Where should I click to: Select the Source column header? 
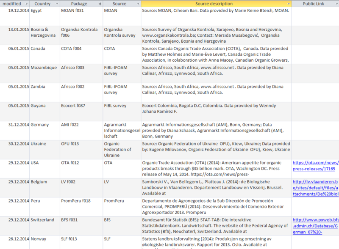[122, 4]
